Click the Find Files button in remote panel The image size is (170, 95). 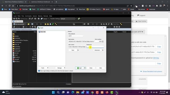pyautogui.click(x=115, y=24)
